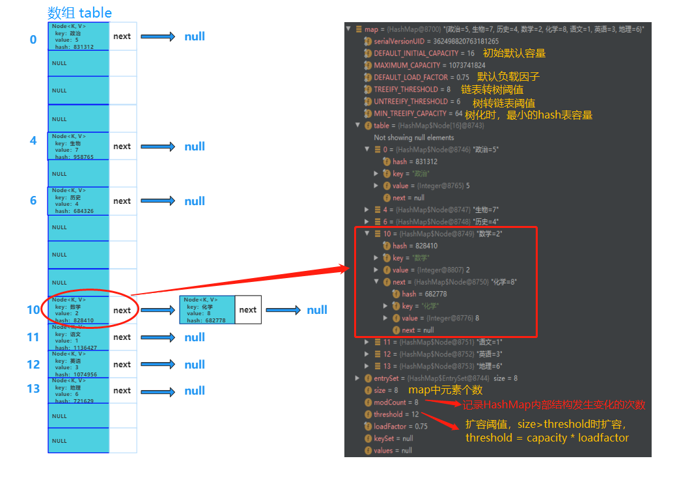Expand value Integer@8807 under entry 10
Image resolution: width=692 pixels, height=478 pixels.
(x=376, y=270)
